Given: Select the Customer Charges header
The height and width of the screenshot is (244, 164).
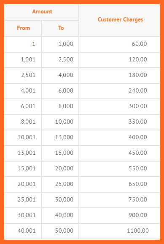Looking at the screenshot, I should 120,20.
